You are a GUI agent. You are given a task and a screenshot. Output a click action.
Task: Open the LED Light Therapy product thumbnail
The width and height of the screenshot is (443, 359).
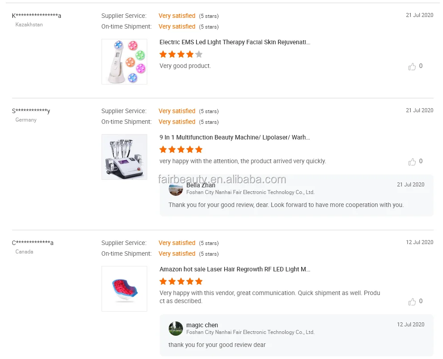point(124,62)
